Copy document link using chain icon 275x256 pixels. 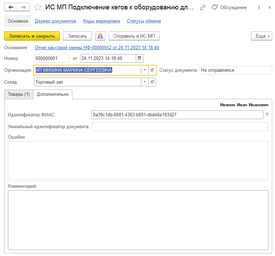203,7
